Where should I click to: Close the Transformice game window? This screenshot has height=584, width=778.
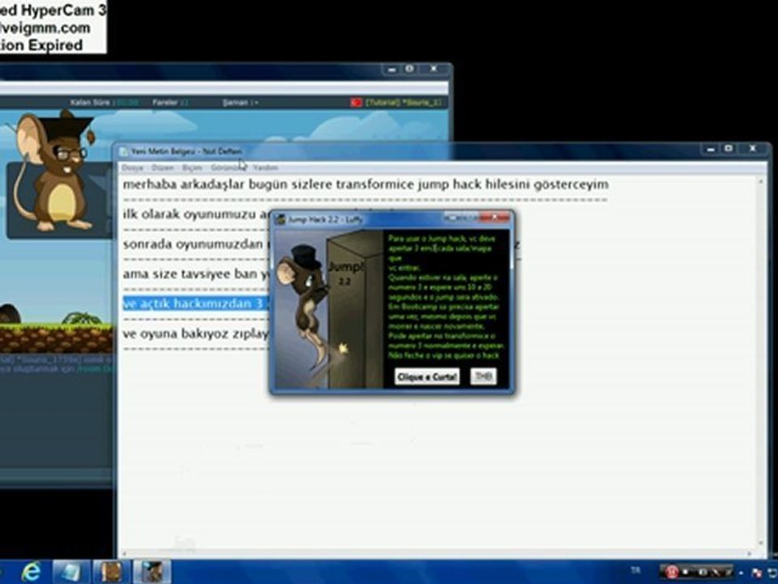(x=434, y=68)
